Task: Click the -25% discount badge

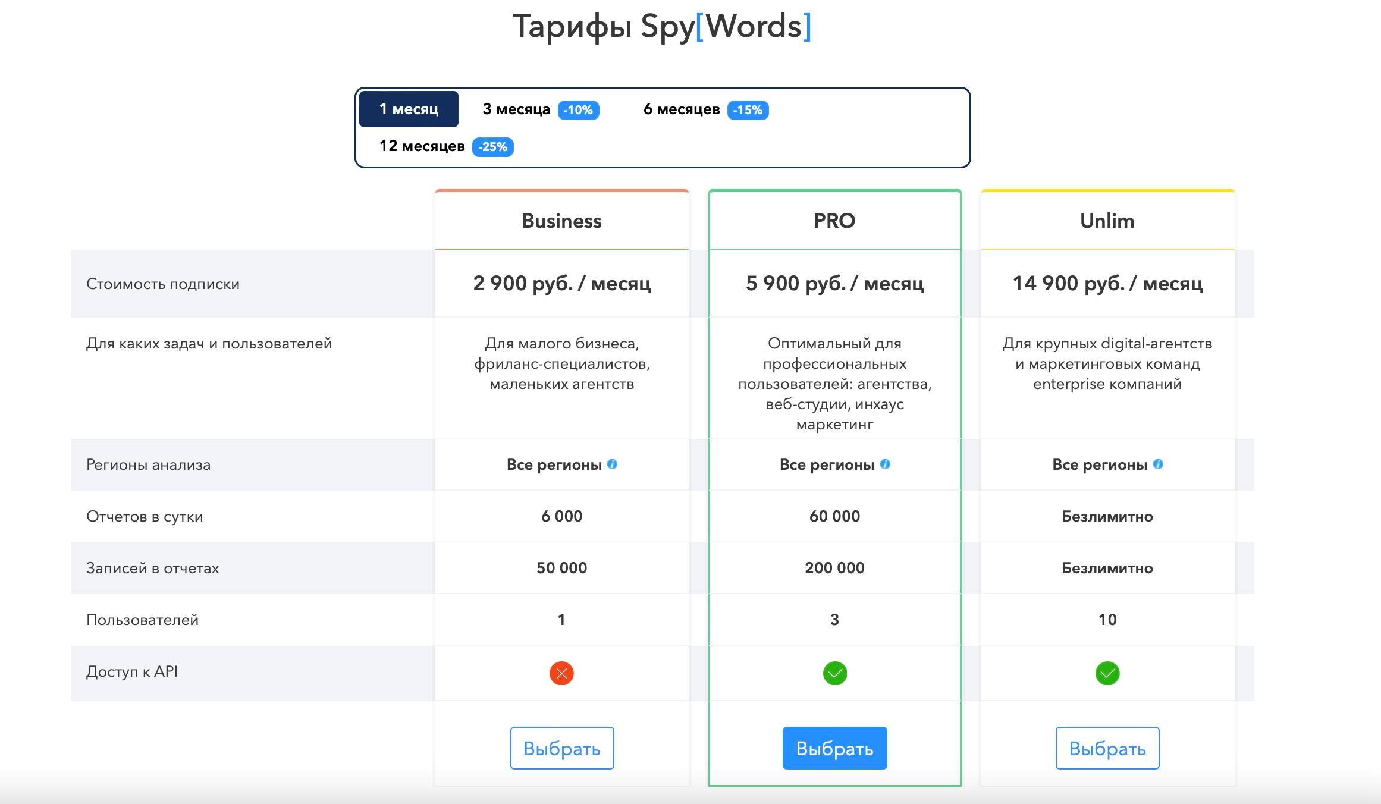Action: click(x=492, y=147)
